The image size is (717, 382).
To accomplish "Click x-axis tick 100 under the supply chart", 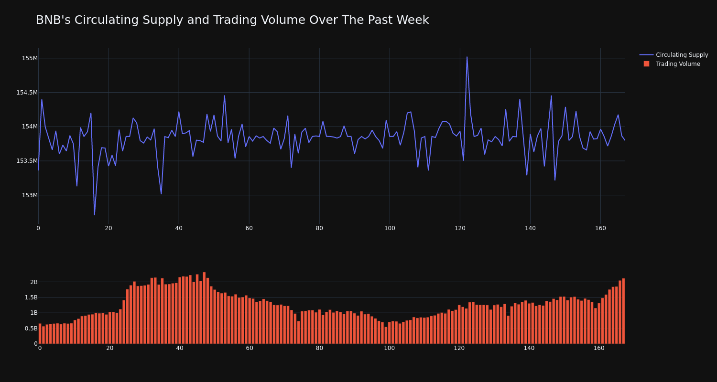I will pyautogui.click(x=390, y=228).
